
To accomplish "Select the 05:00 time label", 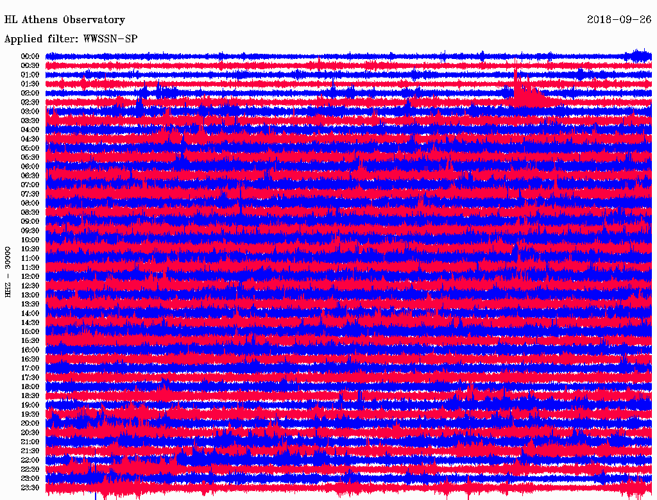I will point(30,148).
